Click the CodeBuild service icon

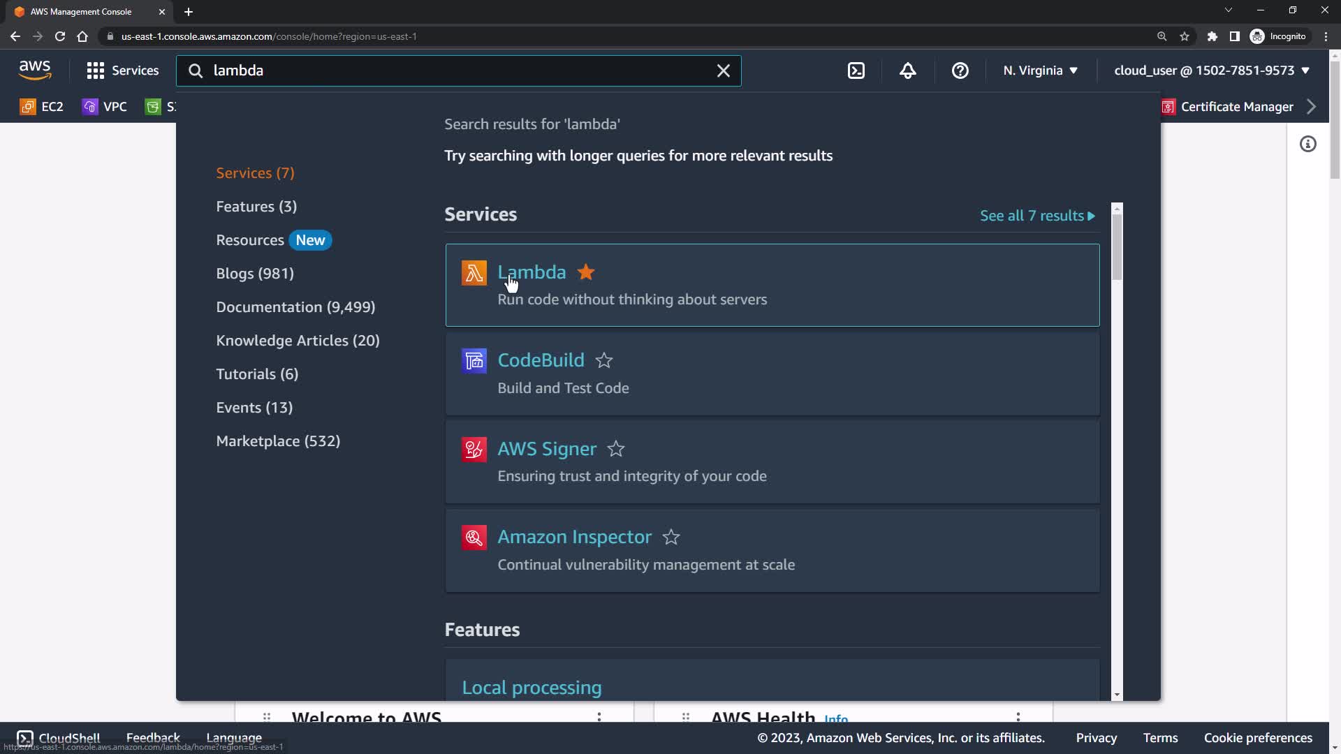(x=474, y=361)
